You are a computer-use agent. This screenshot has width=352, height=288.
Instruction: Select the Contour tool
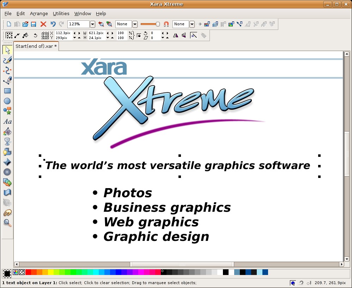7,172
